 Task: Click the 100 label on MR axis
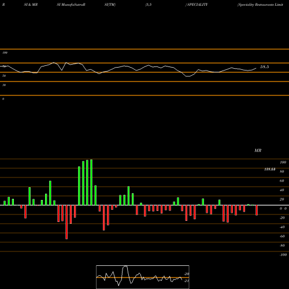tap(283, 162)
